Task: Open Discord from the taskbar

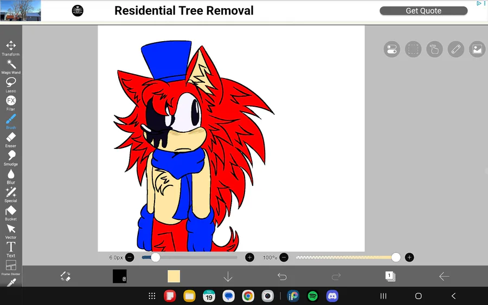Action: point(332,296)
